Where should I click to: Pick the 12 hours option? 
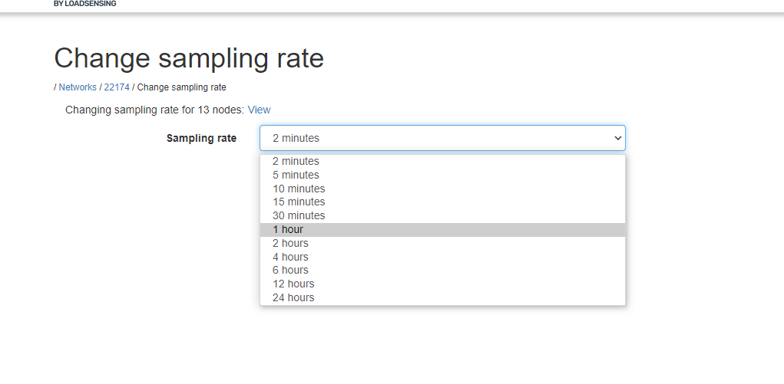pyautogui.click(x=442, y=284)
